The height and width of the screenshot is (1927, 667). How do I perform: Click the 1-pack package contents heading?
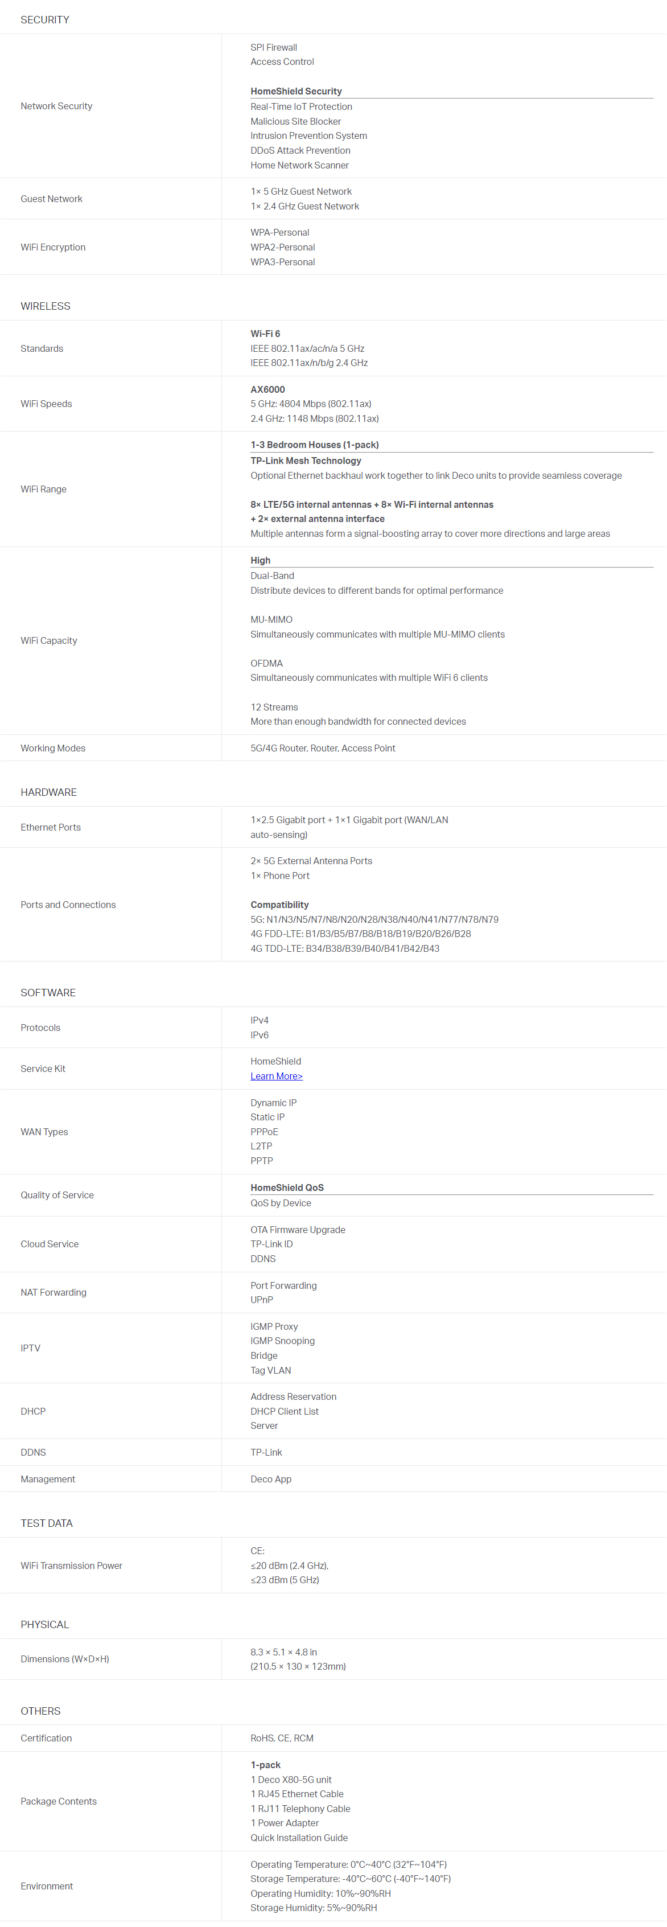pyautogui.click(x=265, y=1765)
